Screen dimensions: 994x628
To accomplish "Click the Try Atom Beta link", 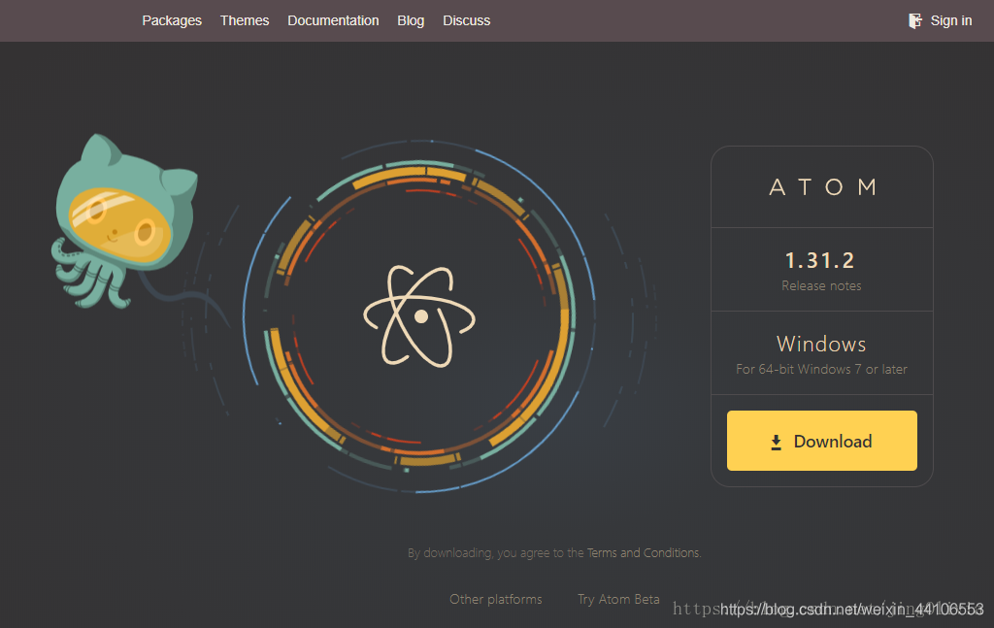I will 618,599.
